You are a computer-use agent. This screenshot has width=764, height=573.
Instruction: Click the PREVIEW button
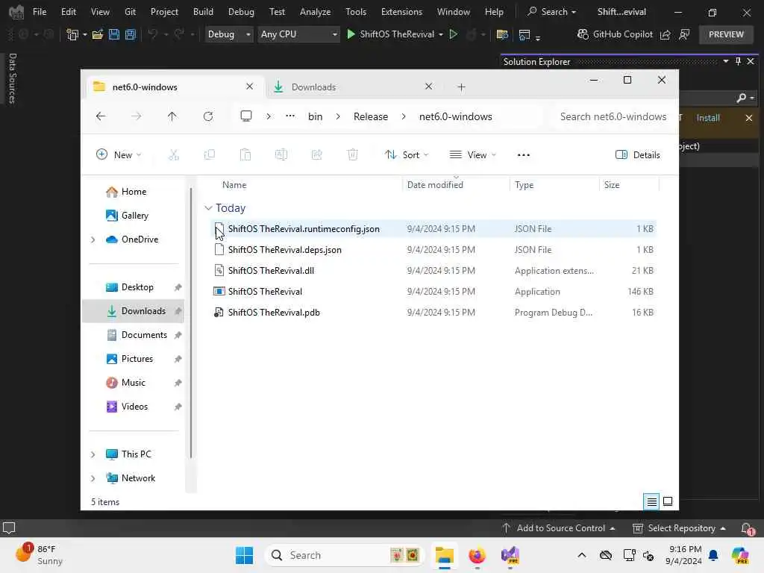726,34
